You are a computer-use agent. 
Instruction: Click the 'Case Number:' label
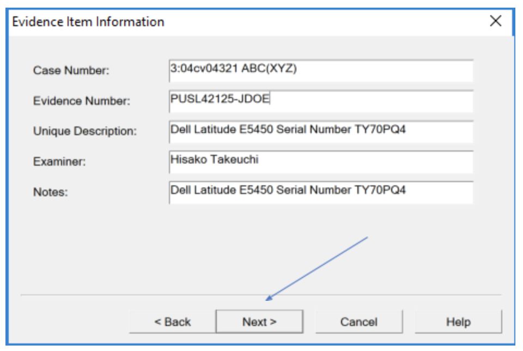point(71,70)
